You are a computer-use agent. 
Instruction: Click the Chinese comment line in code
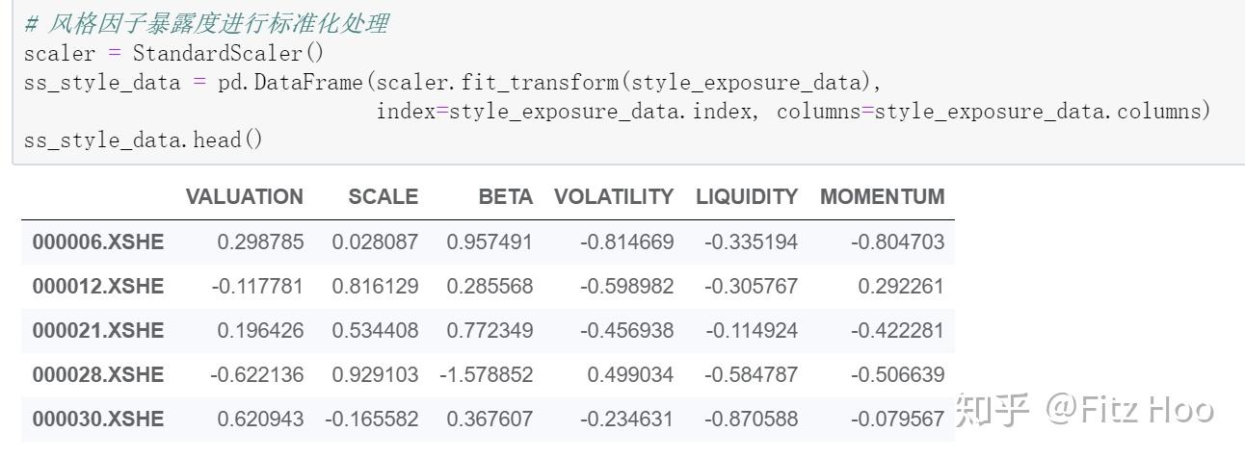(205, 23)
